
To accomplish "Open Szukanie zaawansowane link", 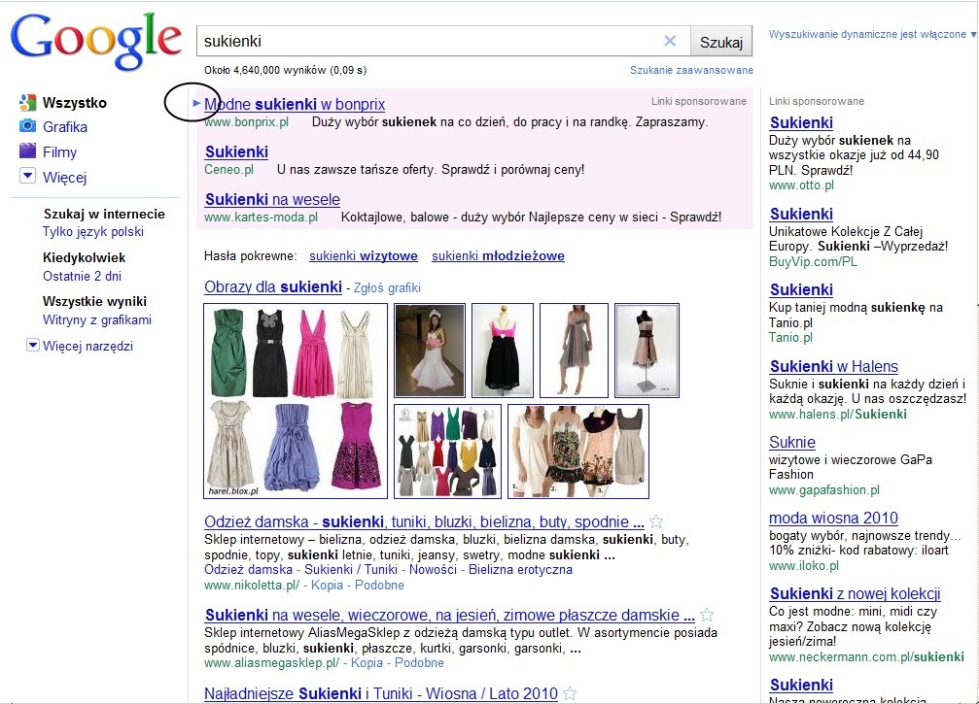I will [691, 70].
